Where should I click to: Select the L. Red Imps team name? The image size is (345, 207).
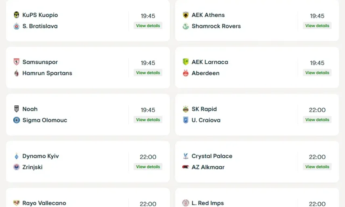[207, 203]
